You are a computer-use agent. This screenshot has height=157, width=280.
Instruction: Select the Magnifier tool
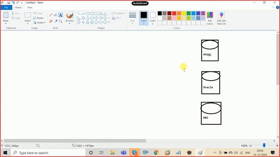pos(60,21)
